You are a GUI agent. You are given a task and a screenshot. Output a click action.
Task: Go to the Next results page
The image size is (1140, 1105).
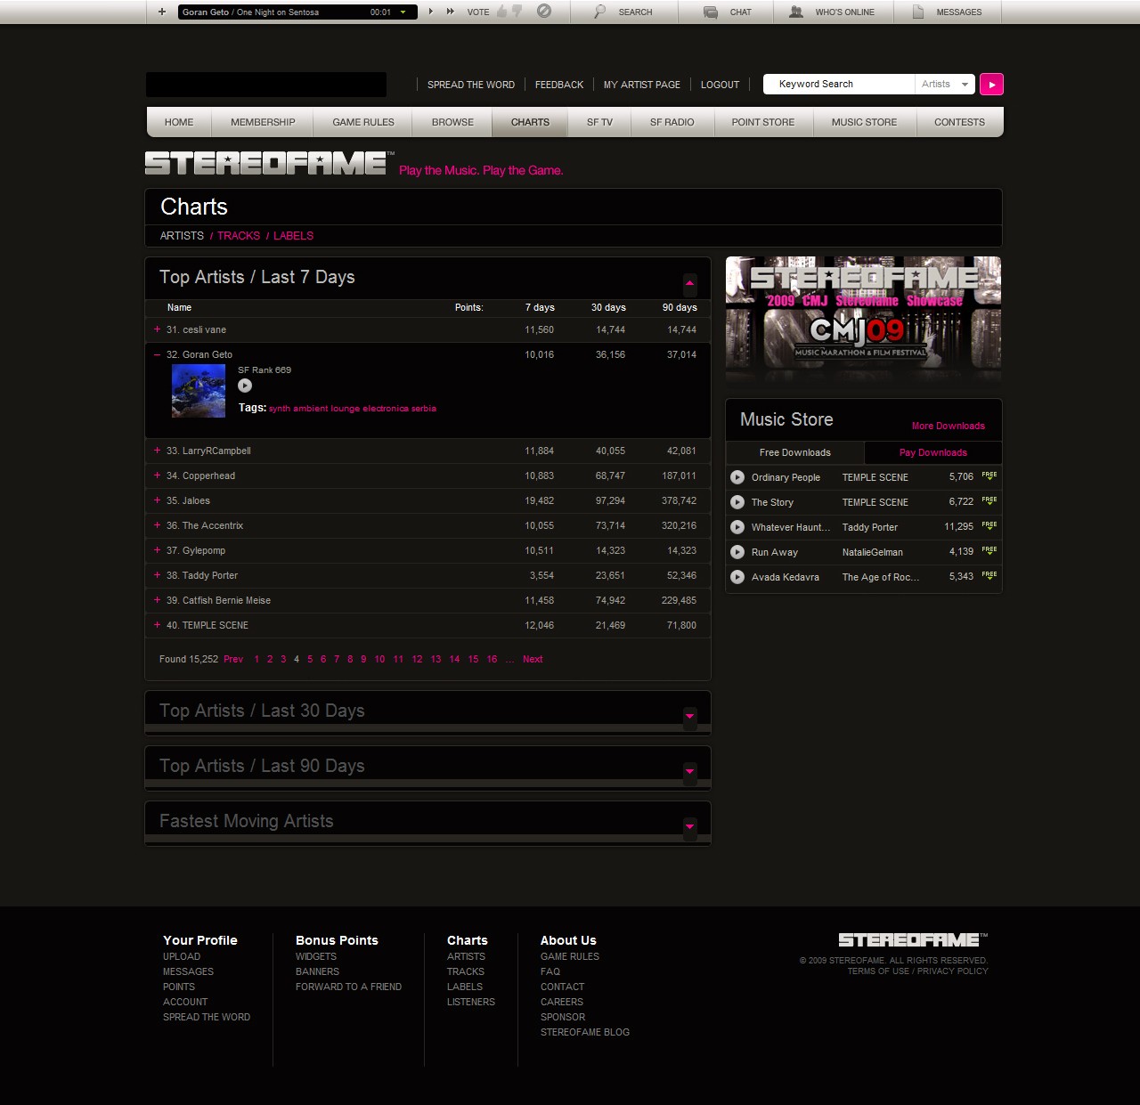[533, 659]
